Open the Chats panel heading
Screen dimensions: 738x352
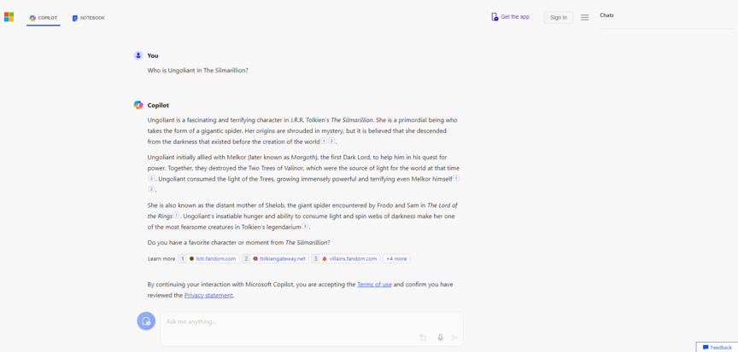pos(606,15)
